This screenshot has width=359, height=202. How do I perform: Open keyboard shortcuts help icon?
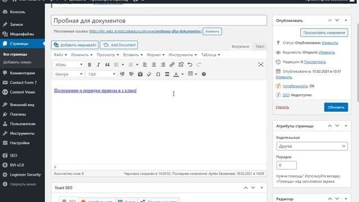click(204, 74)
